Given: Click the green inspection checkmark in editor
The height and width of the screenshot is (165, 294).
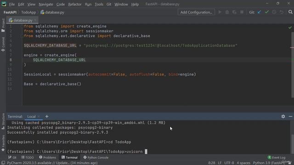Looking at the screenshot, I should (x=290, y=27).
